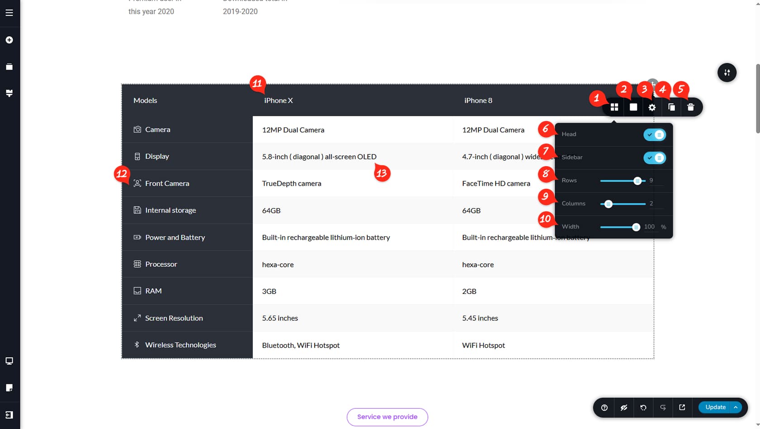Click the undo icon in bottom bar
760x429 pixels.
click(643, 407)
